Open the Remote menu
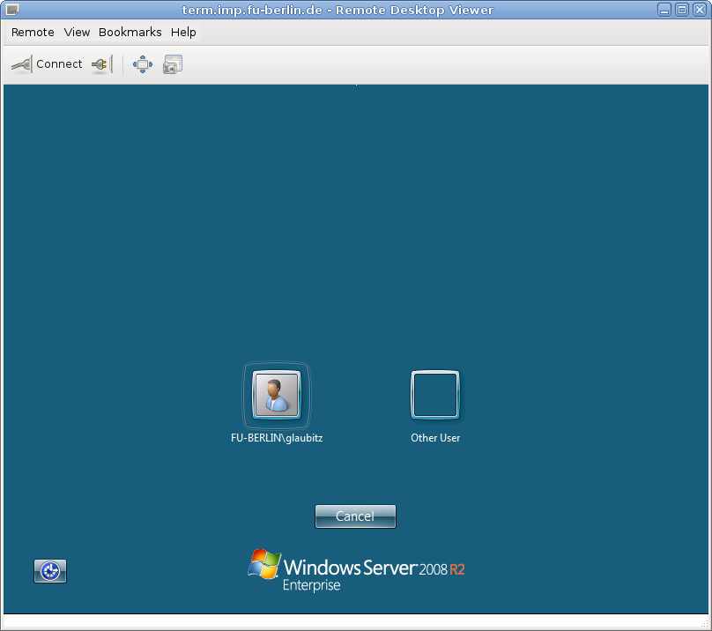This screenshot has width=712, height=631. pyautogui.click(x=33, y=33)
